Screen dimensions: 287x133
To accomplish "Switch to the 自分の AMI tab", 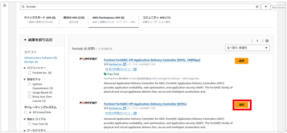I will (x=74, y=20).
